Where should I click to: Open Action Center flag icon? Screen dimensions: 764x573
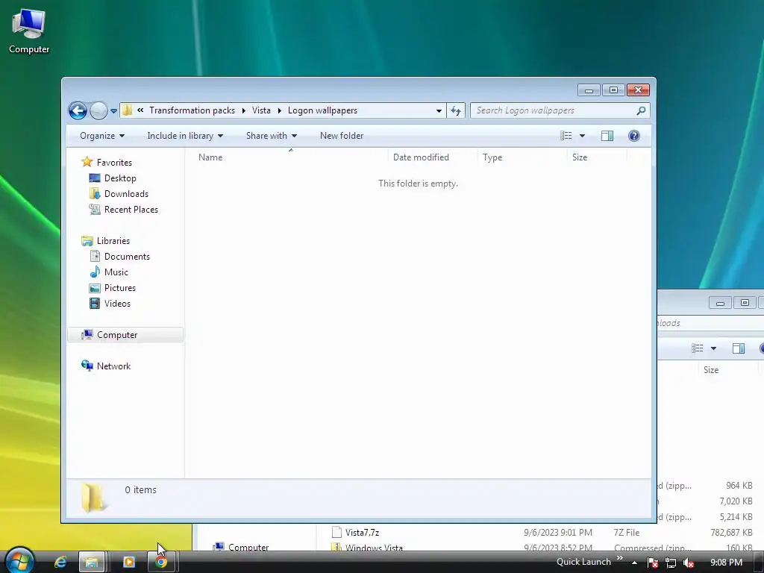point(653,563)
